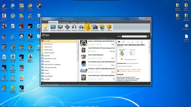Open Grand Theft Auto IV list entry

pyautogui.click(x=97, y=50)
